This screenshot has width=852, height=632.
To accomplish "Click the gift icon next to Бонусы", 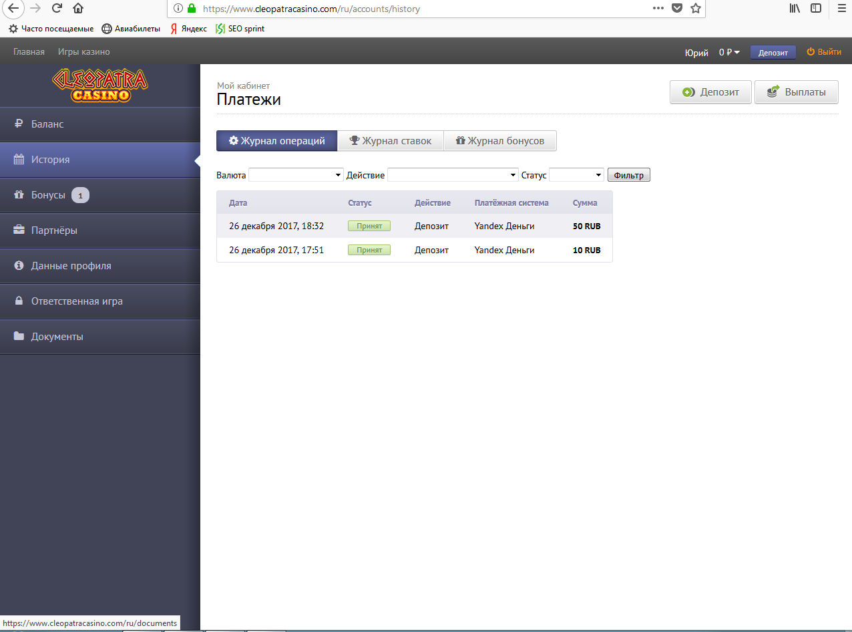I will point(19,195).
